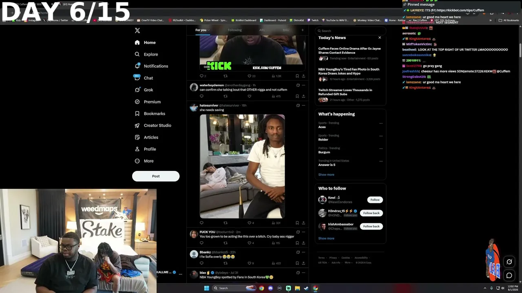
Task: Follow back IrishAmbassador
Action: tap(371, 226)
